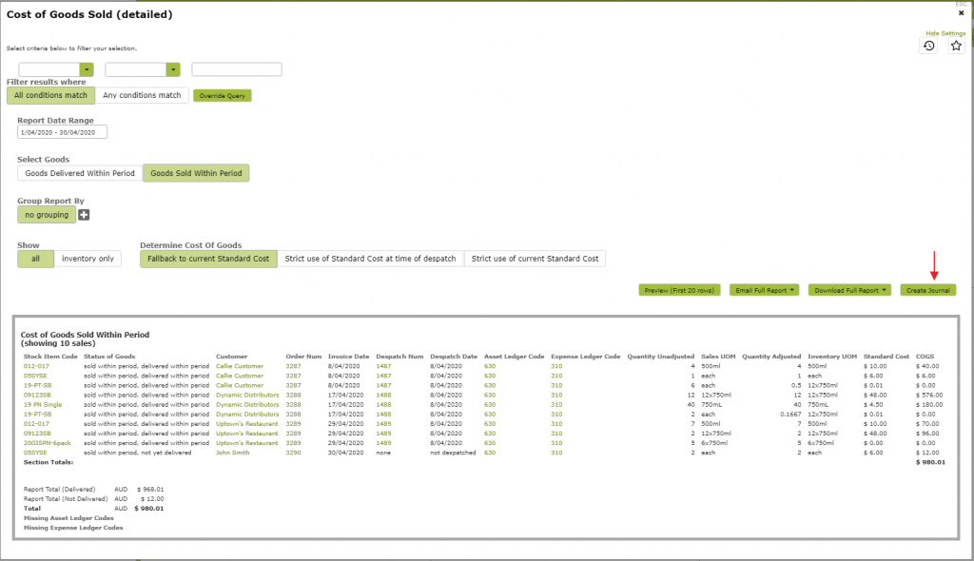This screenshot has height=561, width=974.
Task: Preview the first 20 rows
Action: tap(681, 290)
